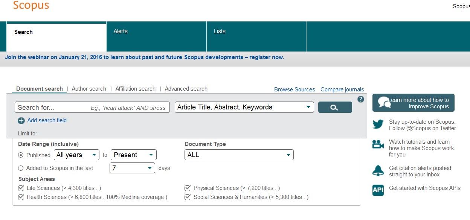Uncheck the Health Sciences checkbox
The width and height of the screenshot is (470, 220).
tap(21, 197)
